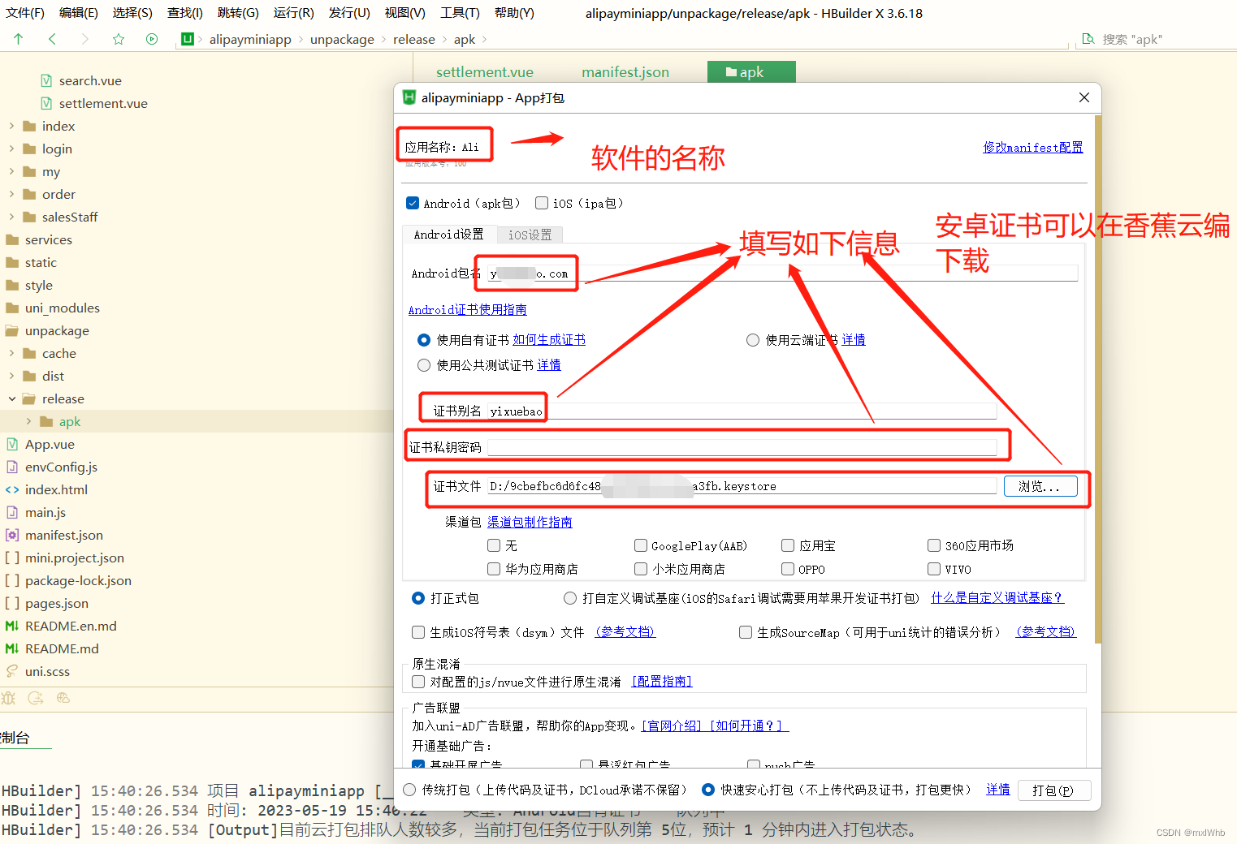The width and height of the screenshot is (1237, 844).
Task: Toggle the Android (apk包) checkbox
Action: [413, 203]
